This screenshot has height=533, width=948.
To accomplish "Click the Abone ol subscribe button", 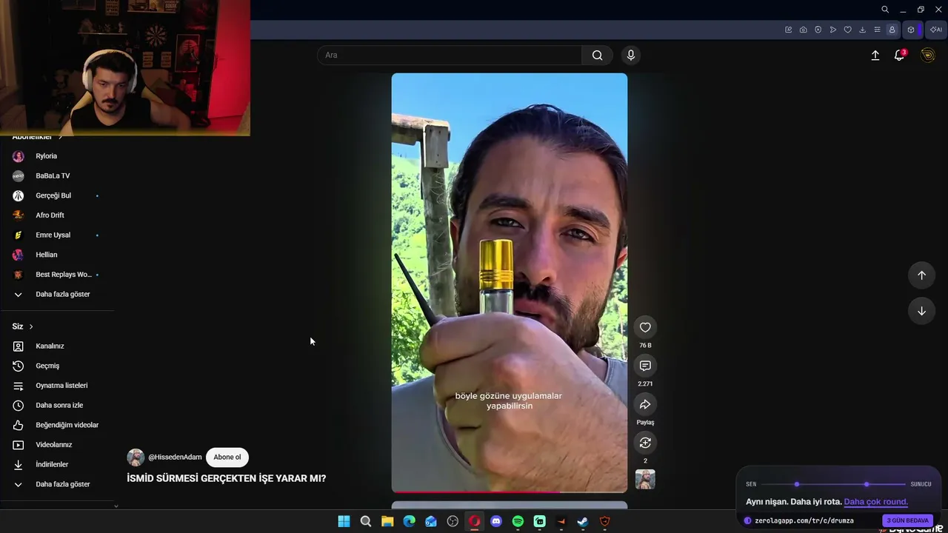I will (227, 457).
